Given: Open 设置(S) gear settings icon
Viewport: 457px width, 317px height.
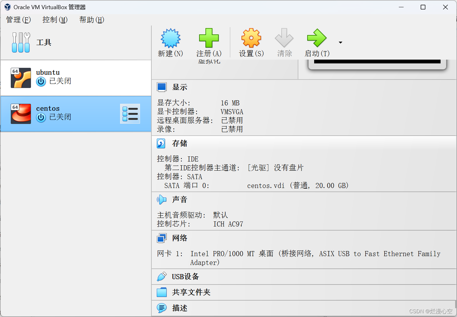Looking at the screenshot, I should click(x=251, y=38).
